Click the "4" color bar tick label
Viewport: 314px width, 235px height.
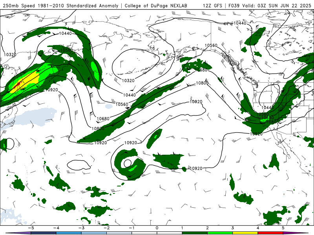[258, 228]
